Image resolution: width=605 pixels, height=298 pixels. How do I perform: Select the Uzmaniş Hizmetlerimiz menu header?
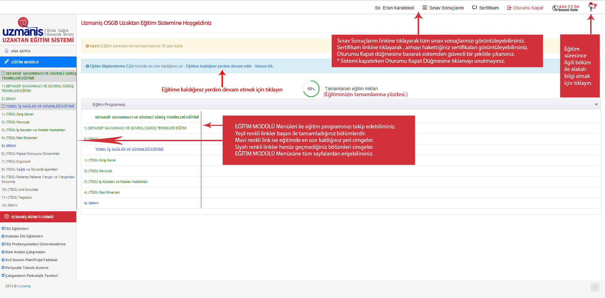click(38, 217)
